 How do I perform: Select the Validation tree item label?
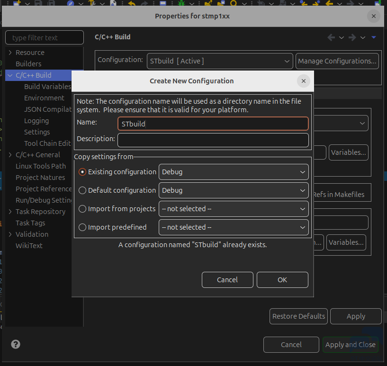pyautogui.click(x=32, y=234)
